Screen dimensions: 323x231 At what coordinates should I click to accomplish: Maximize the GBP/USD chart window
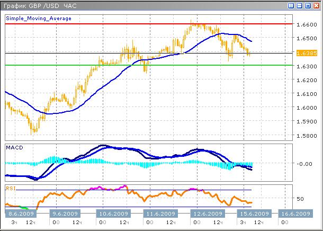[x=308, y=6]
